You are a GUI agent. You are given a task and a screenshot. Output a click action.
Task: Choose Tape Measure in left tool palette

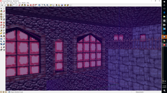point(1,31)
